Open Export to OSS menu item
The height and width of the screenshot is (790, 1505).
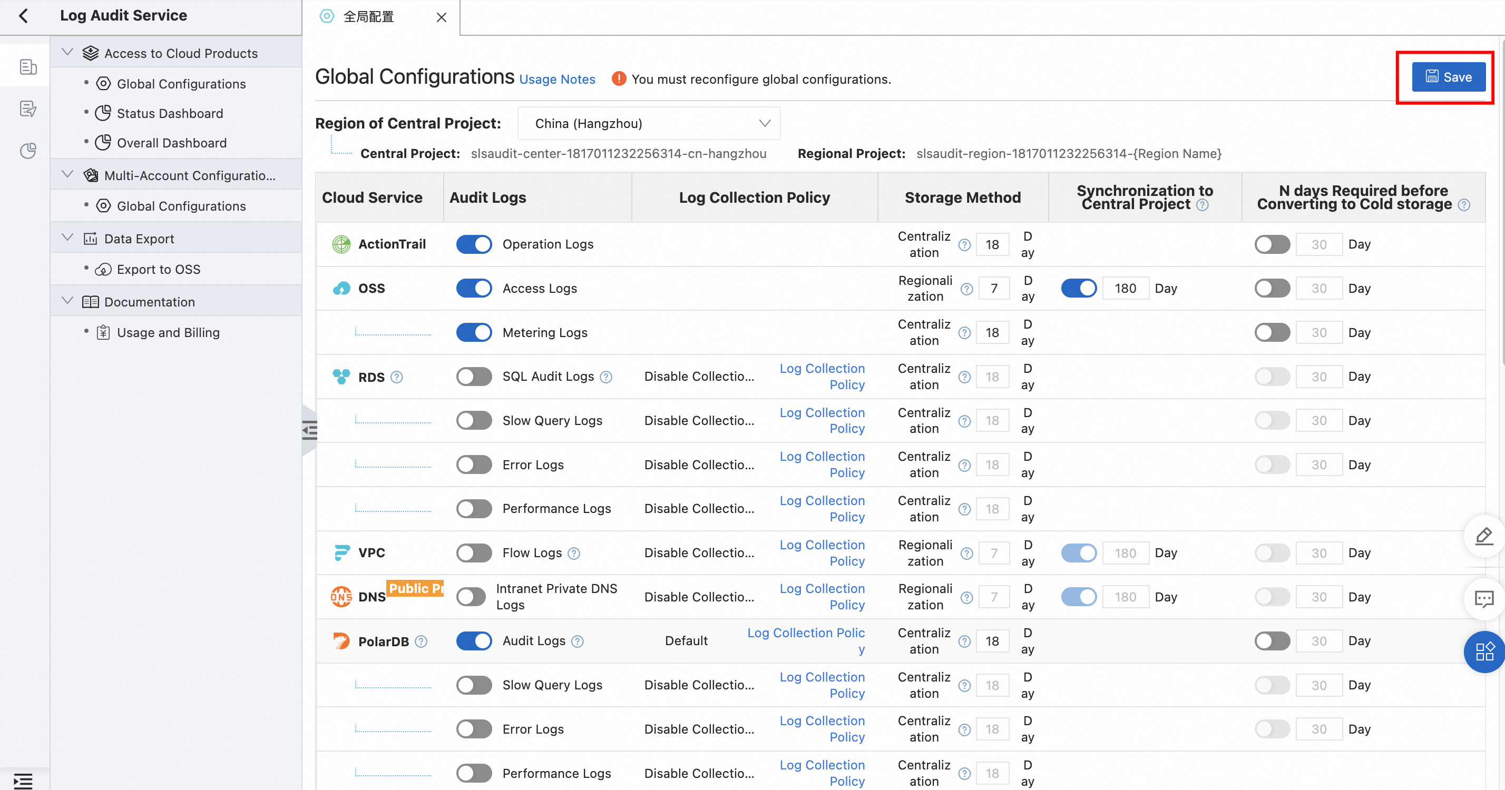pyautogui.click(x=158, y=270)
